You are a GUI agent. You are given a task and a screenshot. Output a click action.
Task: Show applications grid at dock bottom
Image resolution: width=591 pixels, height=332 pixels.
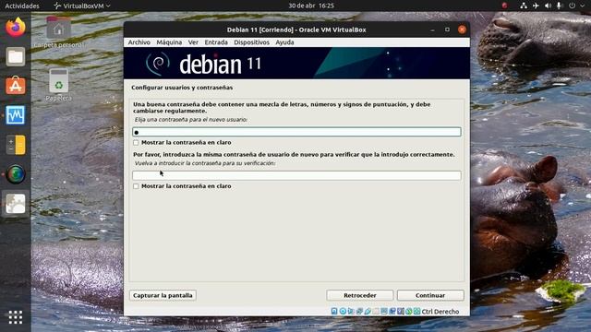[x=16, y=317]
